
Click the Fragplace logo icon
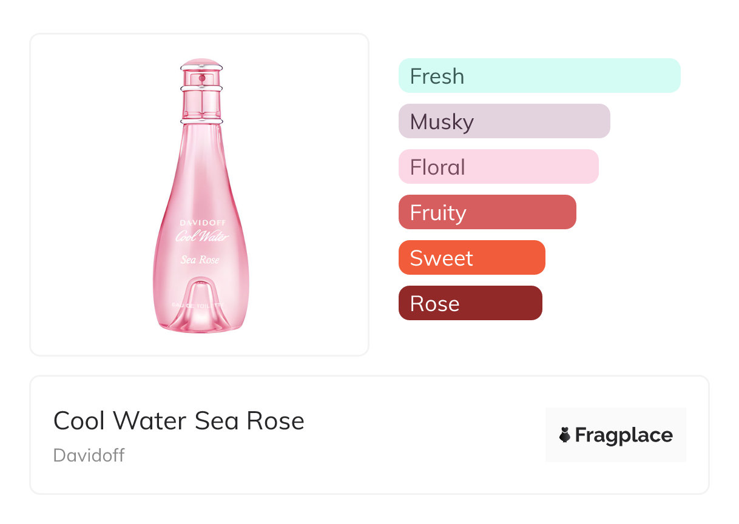coord(565,435)
